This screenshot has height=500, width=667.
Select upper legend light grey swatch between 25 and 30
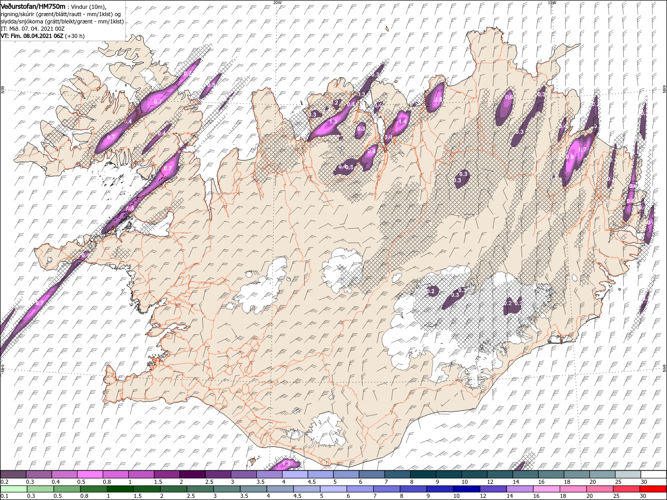coord(628,474)
